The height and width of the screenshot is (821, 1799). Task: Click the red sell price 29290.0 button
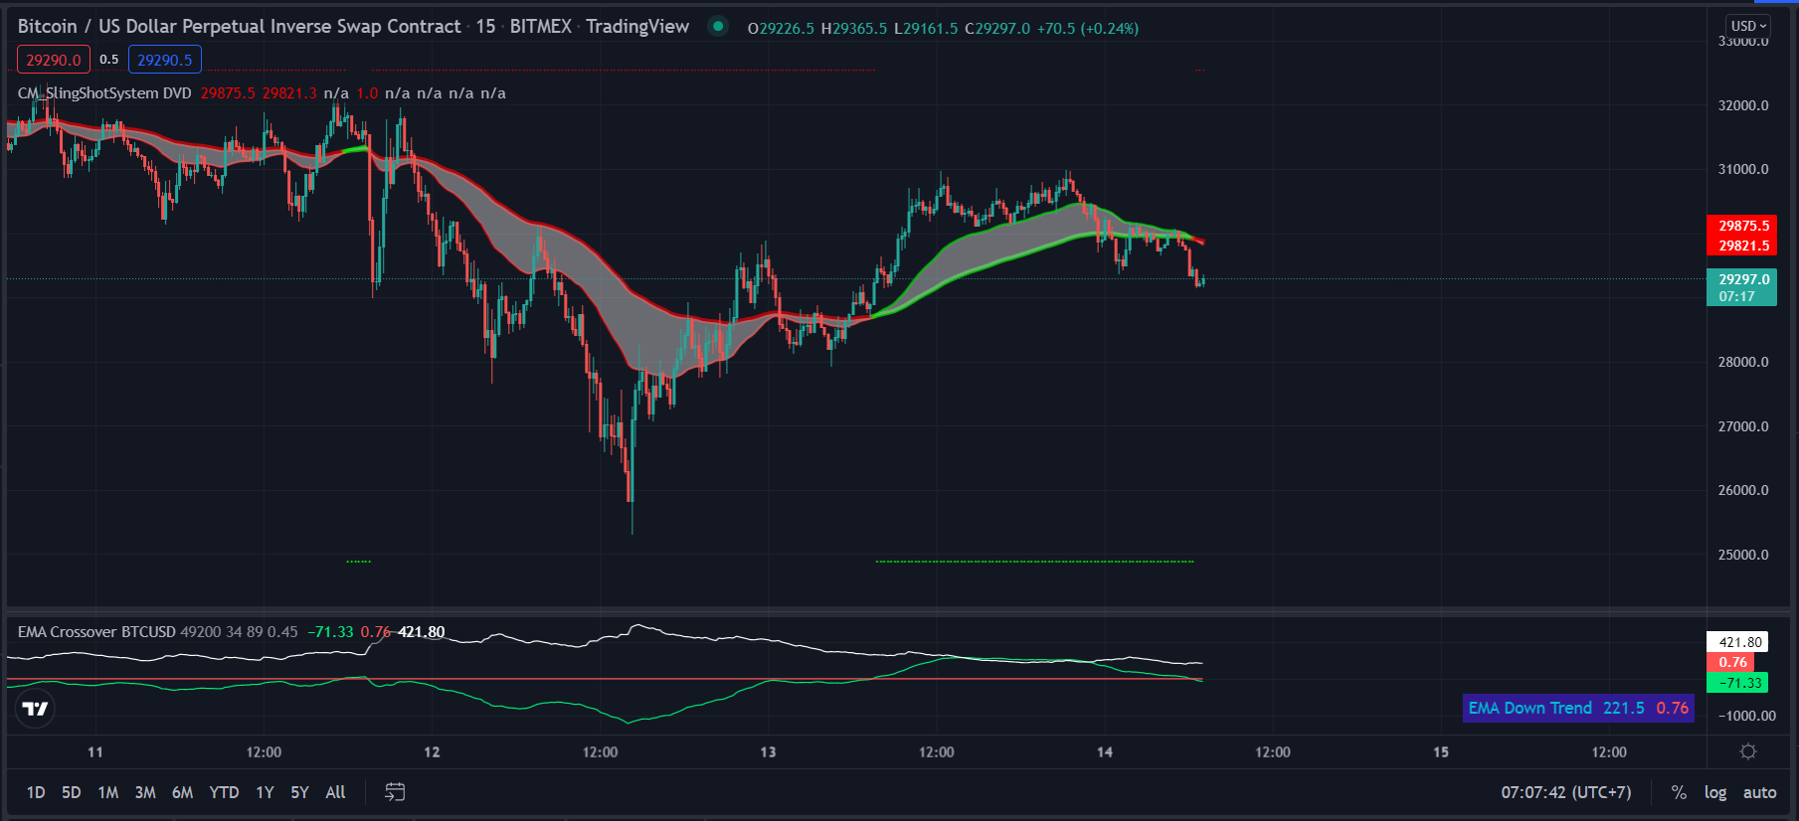click(54, 60)
